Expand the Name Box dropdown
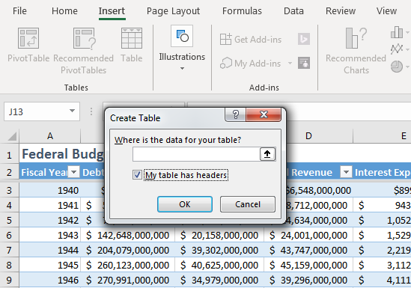This screenshot has width=411, height=288. coord(72,111)
